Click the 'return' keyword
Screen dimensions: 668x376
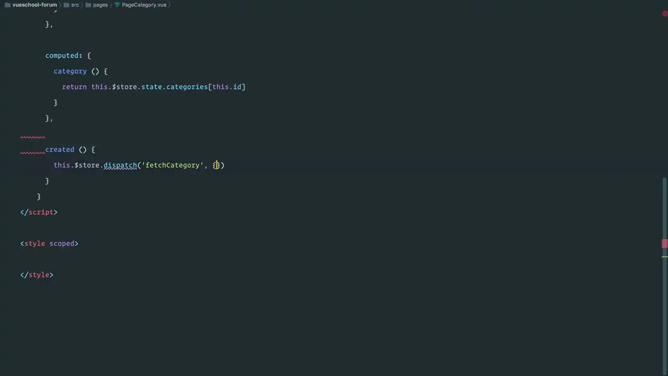pyautogui.click(x=74, y=87)
